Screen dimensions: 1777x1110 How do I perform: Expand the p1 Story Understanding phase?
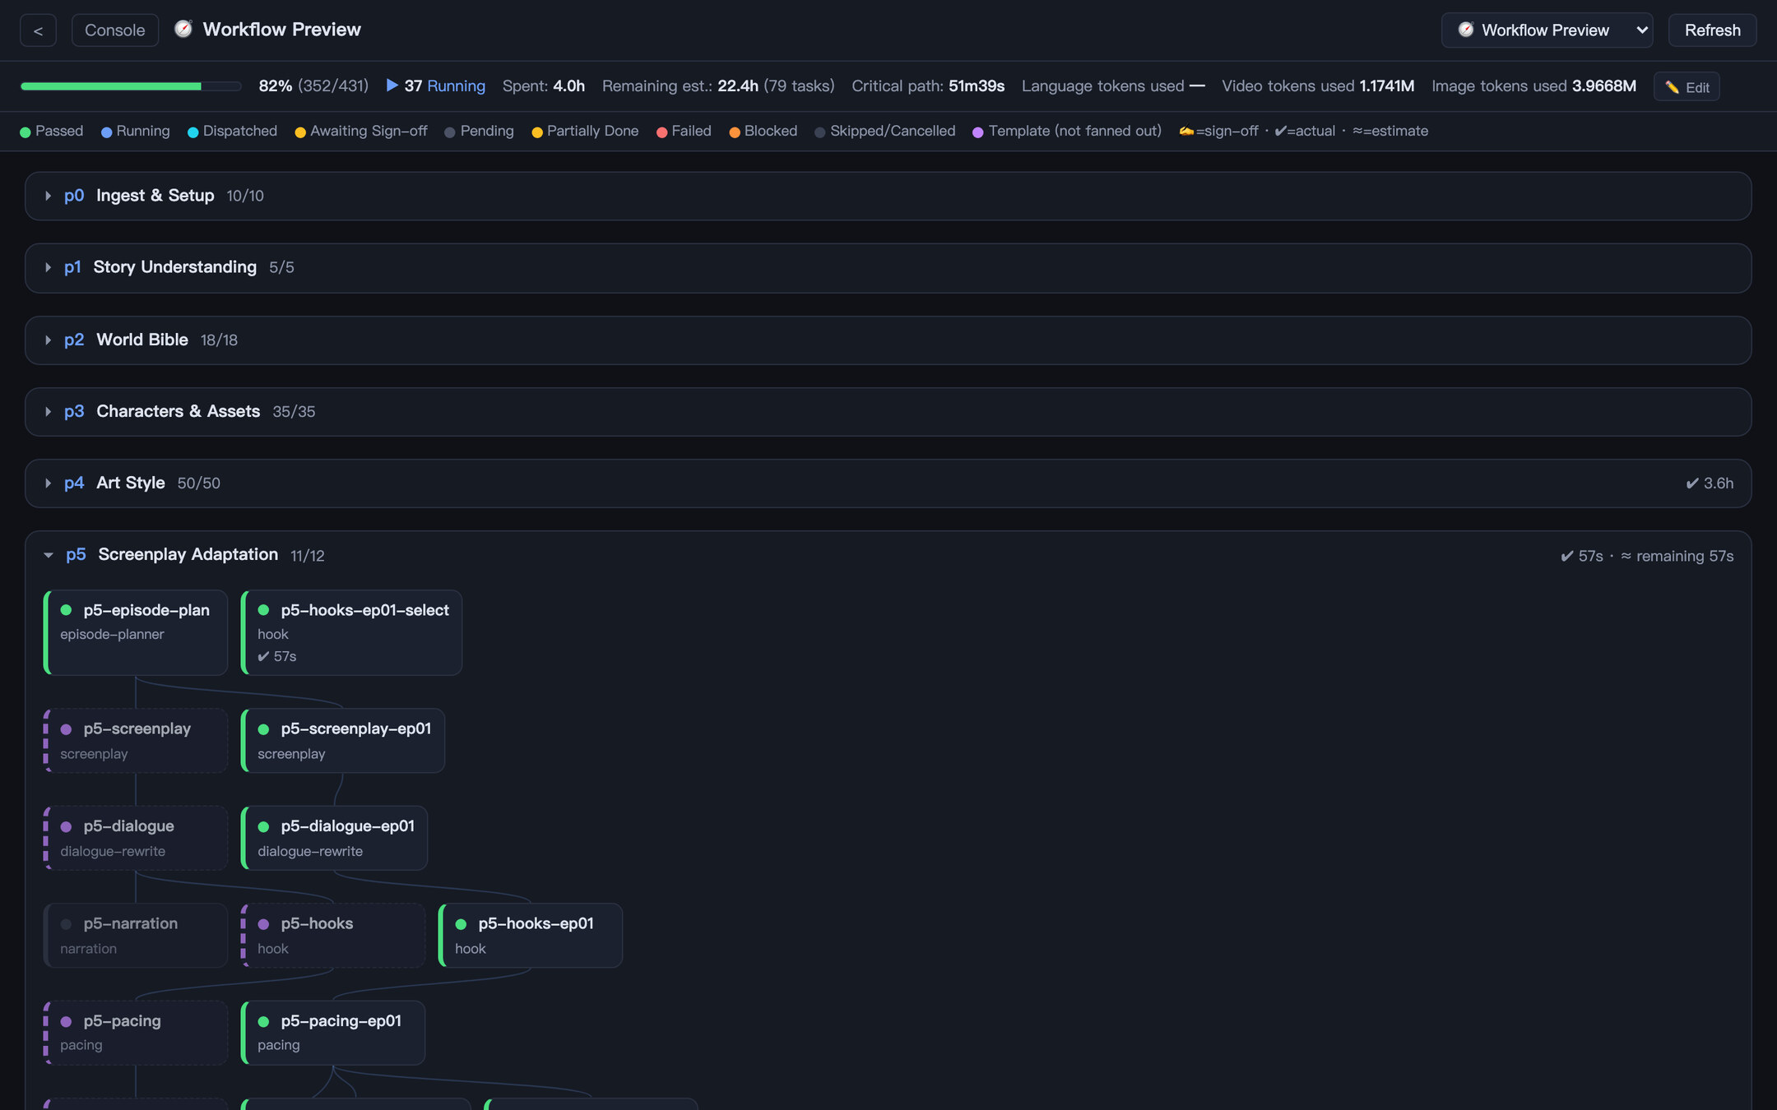coord(888,268)
